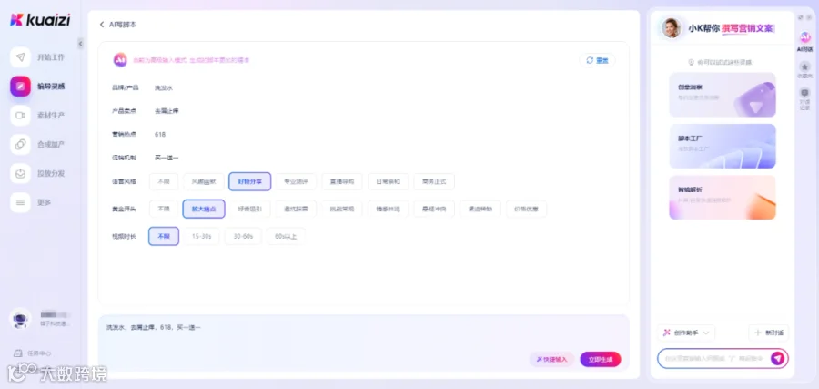Image resolution: width=819 pixels, height=389 pixels.
Task: Go back using the AI写脚本 arrow
Action: coord(102,25)
